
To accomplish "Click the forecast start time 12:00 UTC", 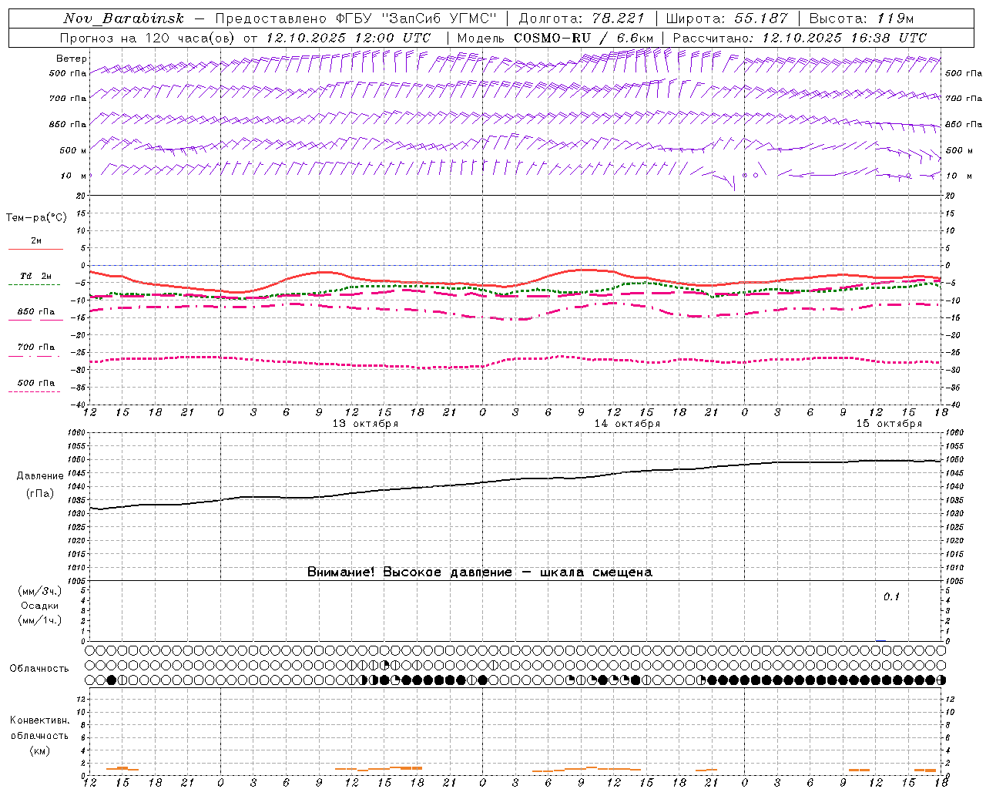I will pos(393,38).
